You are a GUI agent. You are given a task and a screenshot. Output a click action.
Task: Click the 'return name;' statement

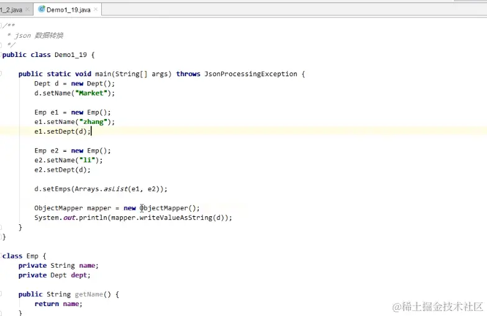(x=58, y=304)
